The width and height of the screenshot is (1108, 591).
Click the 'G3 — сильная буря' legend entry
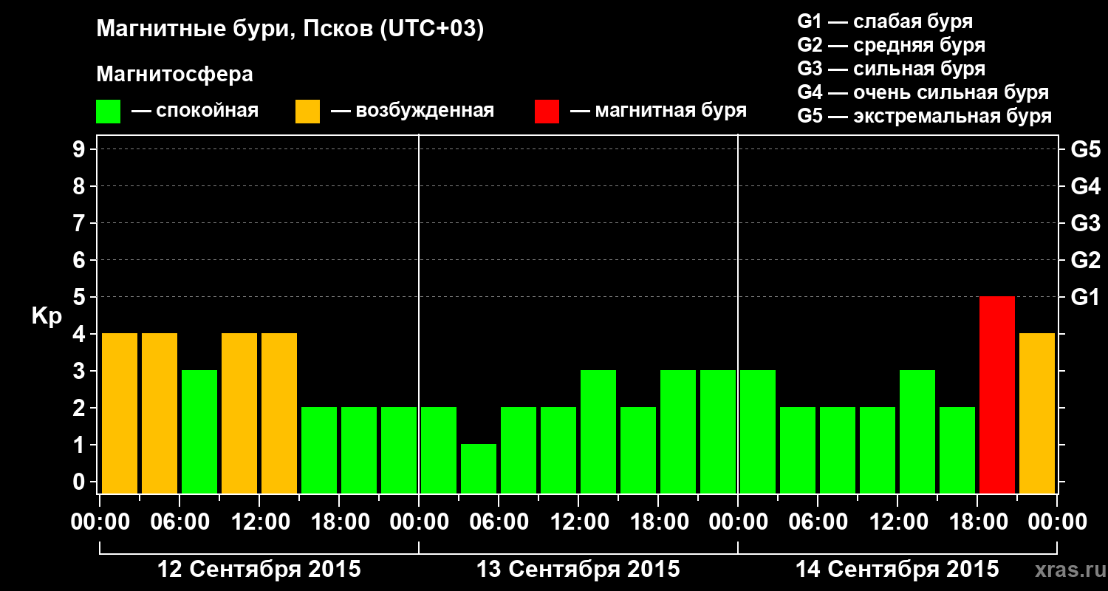[892, 69]
